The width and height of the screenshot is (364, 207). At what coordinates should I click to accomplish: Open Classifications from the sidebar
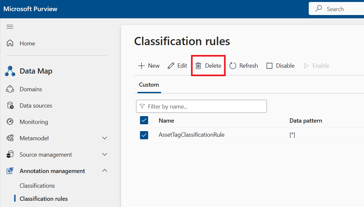click(37, 185)
